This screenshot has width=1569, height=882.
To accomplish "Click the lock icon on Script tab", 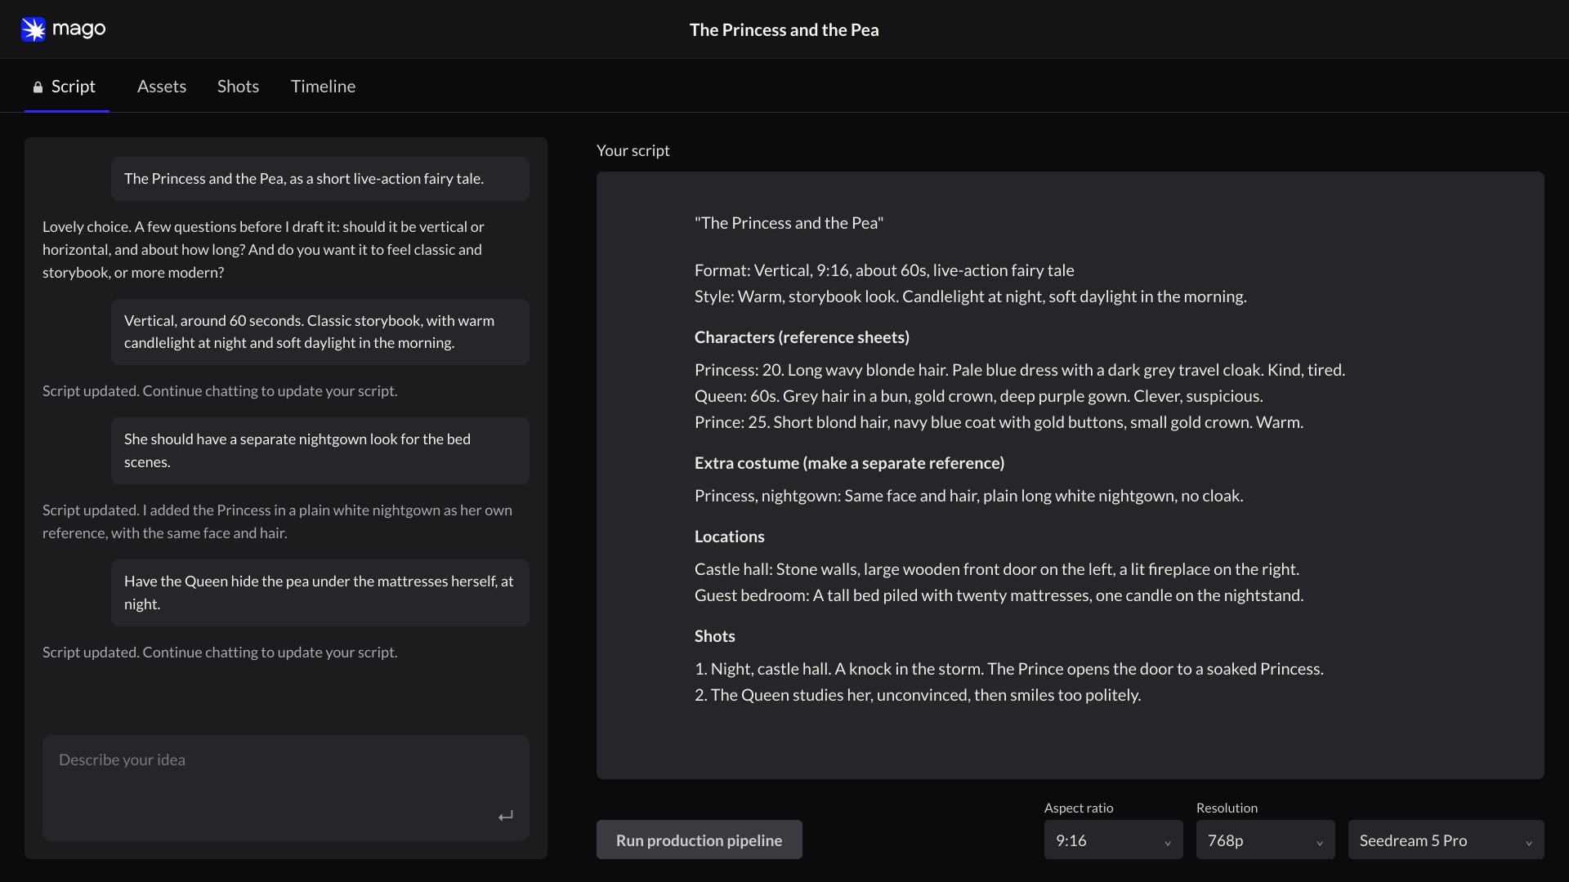I will tap(38, 87).
